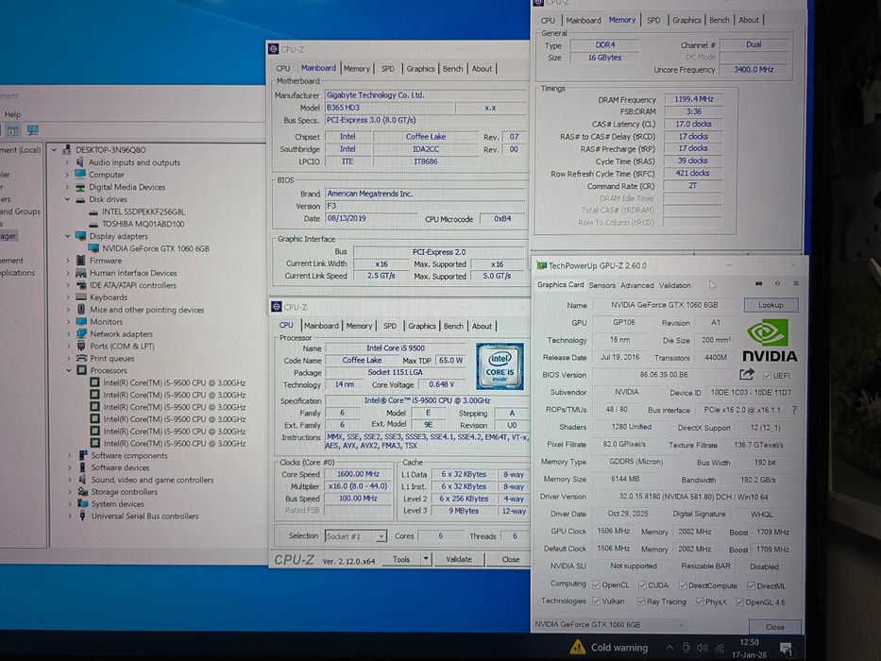Toggle the DirectCompute checkbox
The image size is (881, 661).
coord(683,585)
